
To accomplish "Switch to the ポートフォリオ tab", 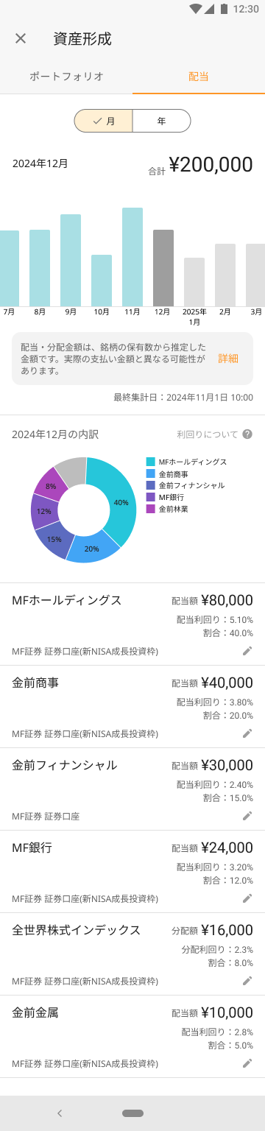I will (66, 76).
